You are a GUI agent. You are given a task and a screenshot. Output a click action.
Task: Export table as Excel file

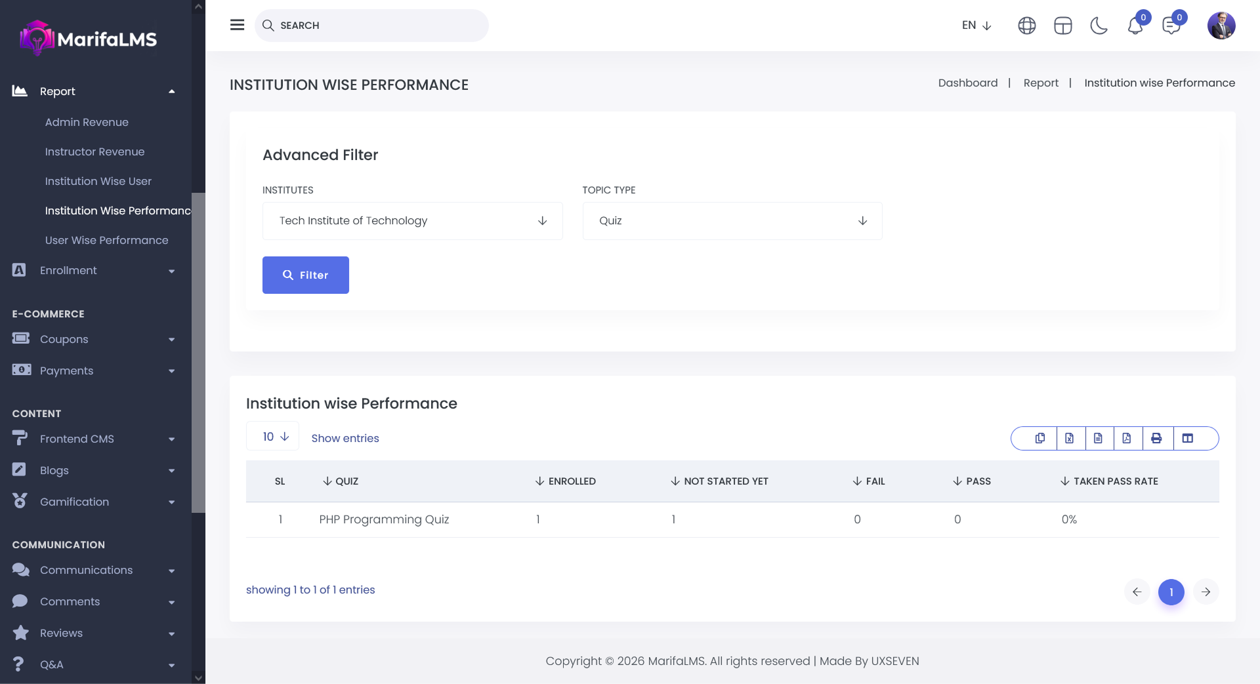(1069, 438)
